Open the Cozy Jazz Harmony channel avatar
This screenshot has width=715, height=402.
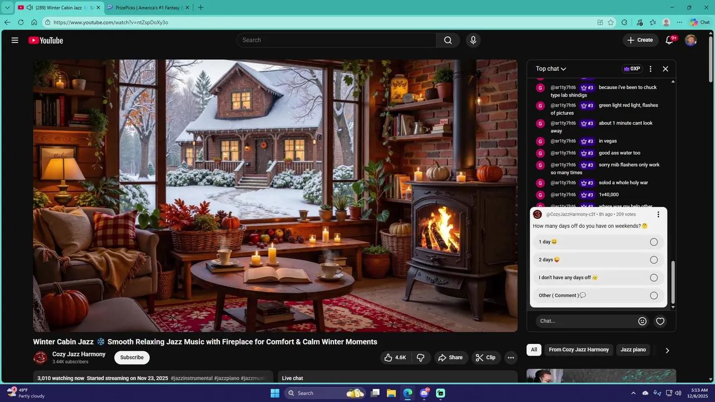tap(40, 357)
